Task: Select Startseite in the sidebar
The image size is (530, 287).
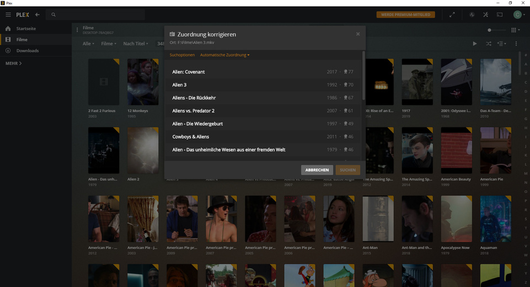Action: click(35, 29)
